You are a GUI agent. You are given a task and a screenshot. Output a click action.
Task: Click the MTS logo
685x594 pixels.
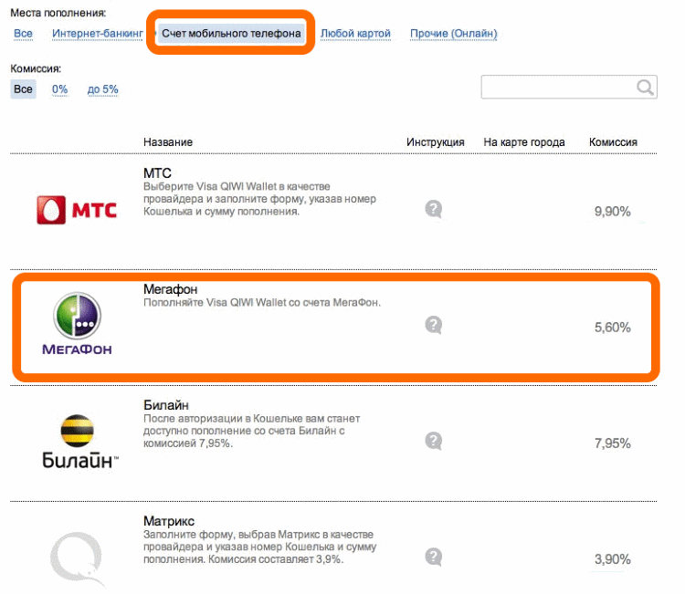point(77,210)
